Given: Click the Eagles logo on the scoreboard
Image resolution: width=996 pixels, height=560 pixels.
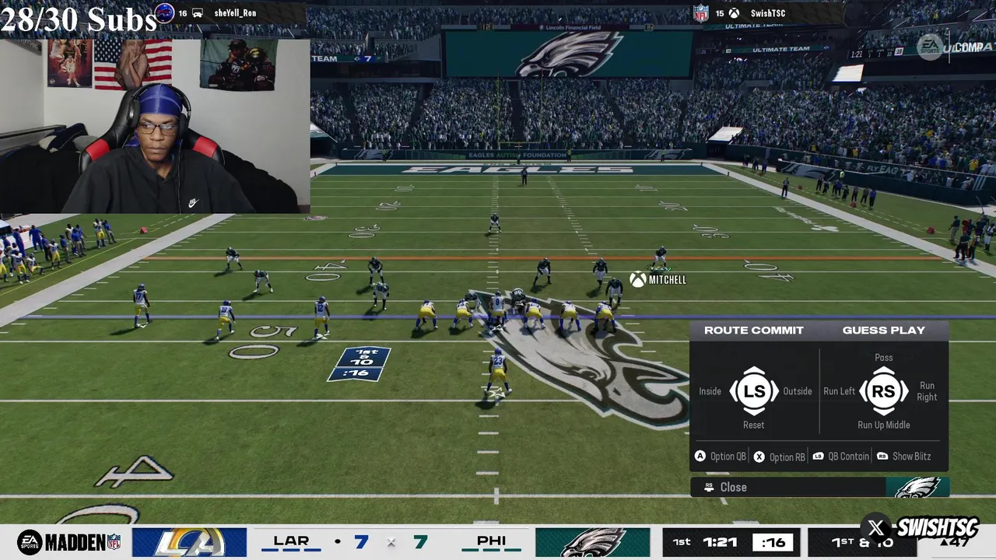Looking at the screenshot, I should [593, 542].
